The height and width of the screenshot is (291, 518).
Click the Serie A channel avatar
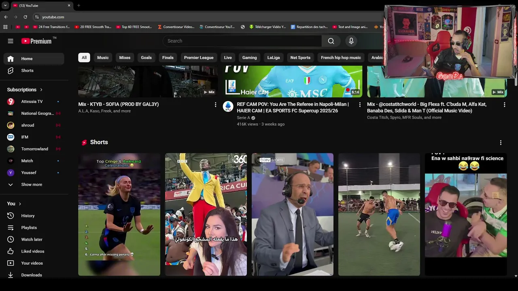228,106
